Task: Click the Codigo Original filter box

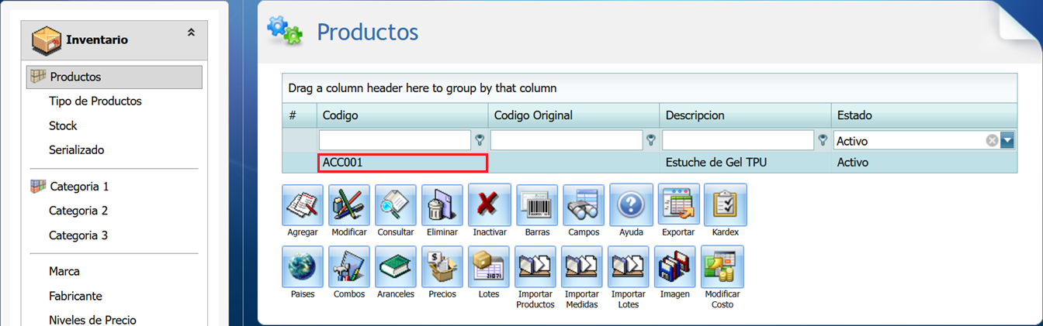Action: (x=567, y=140)
